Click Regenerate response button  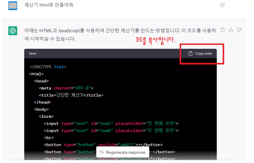123,152
